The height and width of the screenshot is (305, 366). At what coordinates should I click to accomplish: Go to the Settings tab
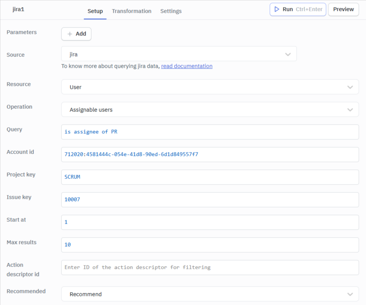point(171,11)
